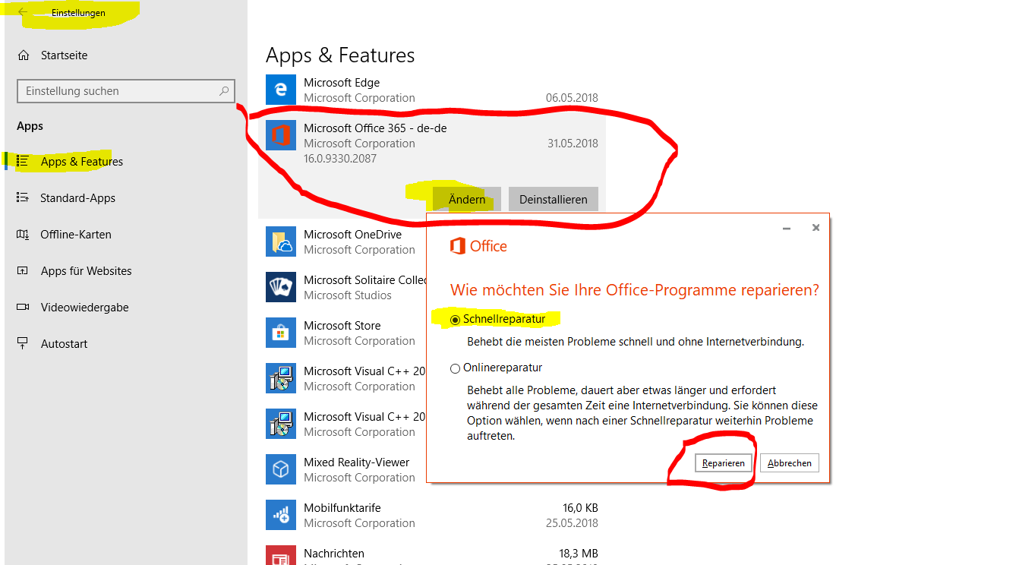Go back using the Einstellungen arrow
1019x565 pixels.
click(x=23, y=12)
